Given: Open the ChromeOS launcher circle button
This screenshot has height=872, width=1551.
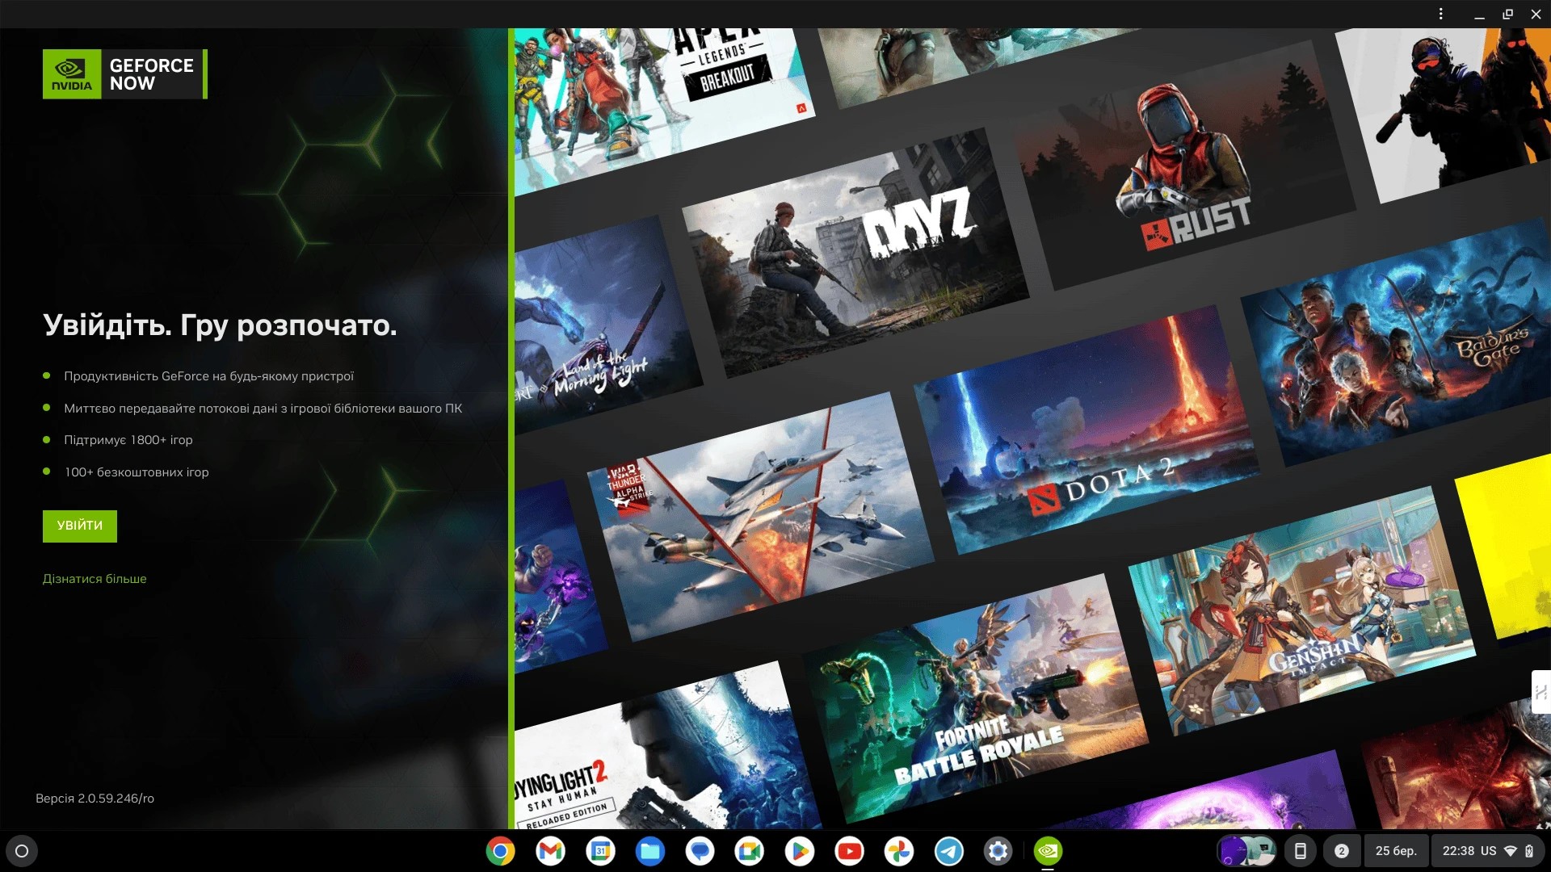Looking at the screenshot, I should (x=22, y=851).
